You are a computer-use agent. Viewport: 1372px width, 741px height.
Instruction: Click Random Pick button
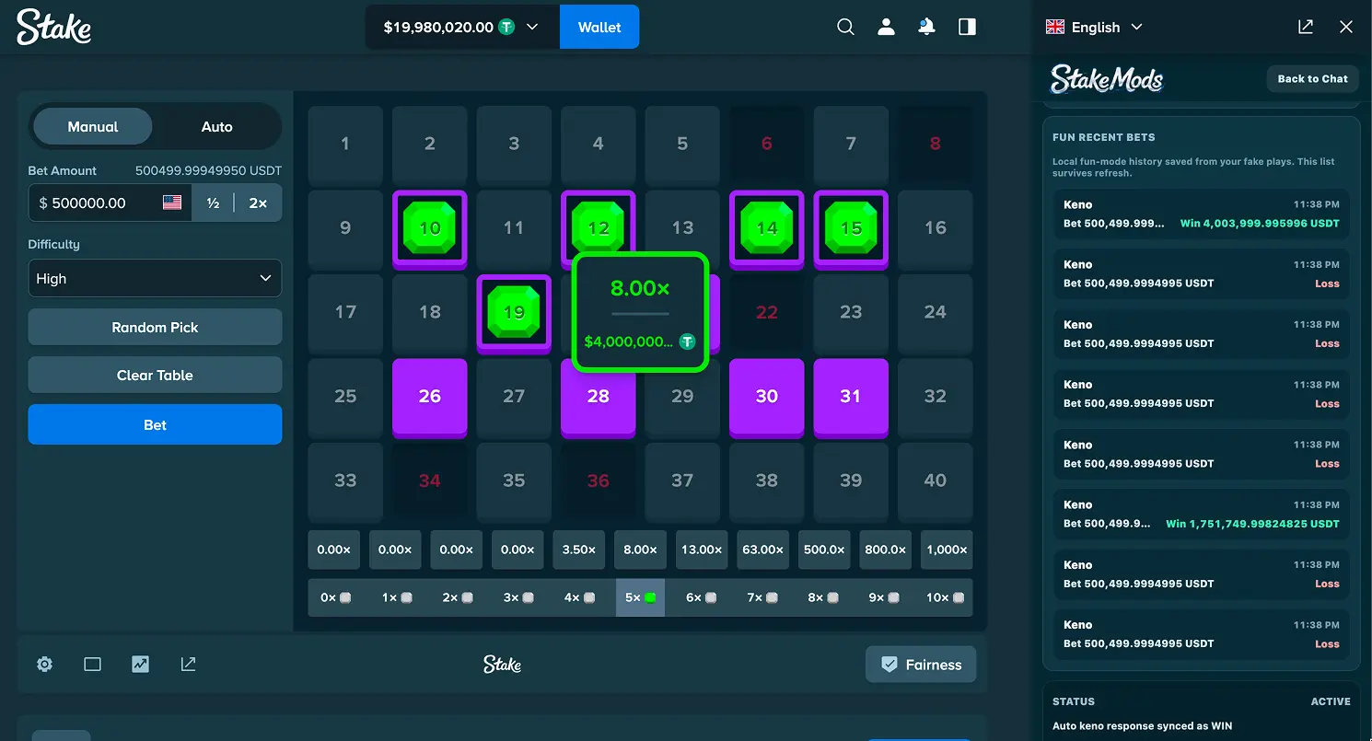155,327
